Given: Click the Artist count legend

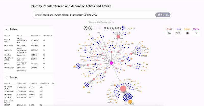Looking at the screenshot, I should click(x=169, y=31).
